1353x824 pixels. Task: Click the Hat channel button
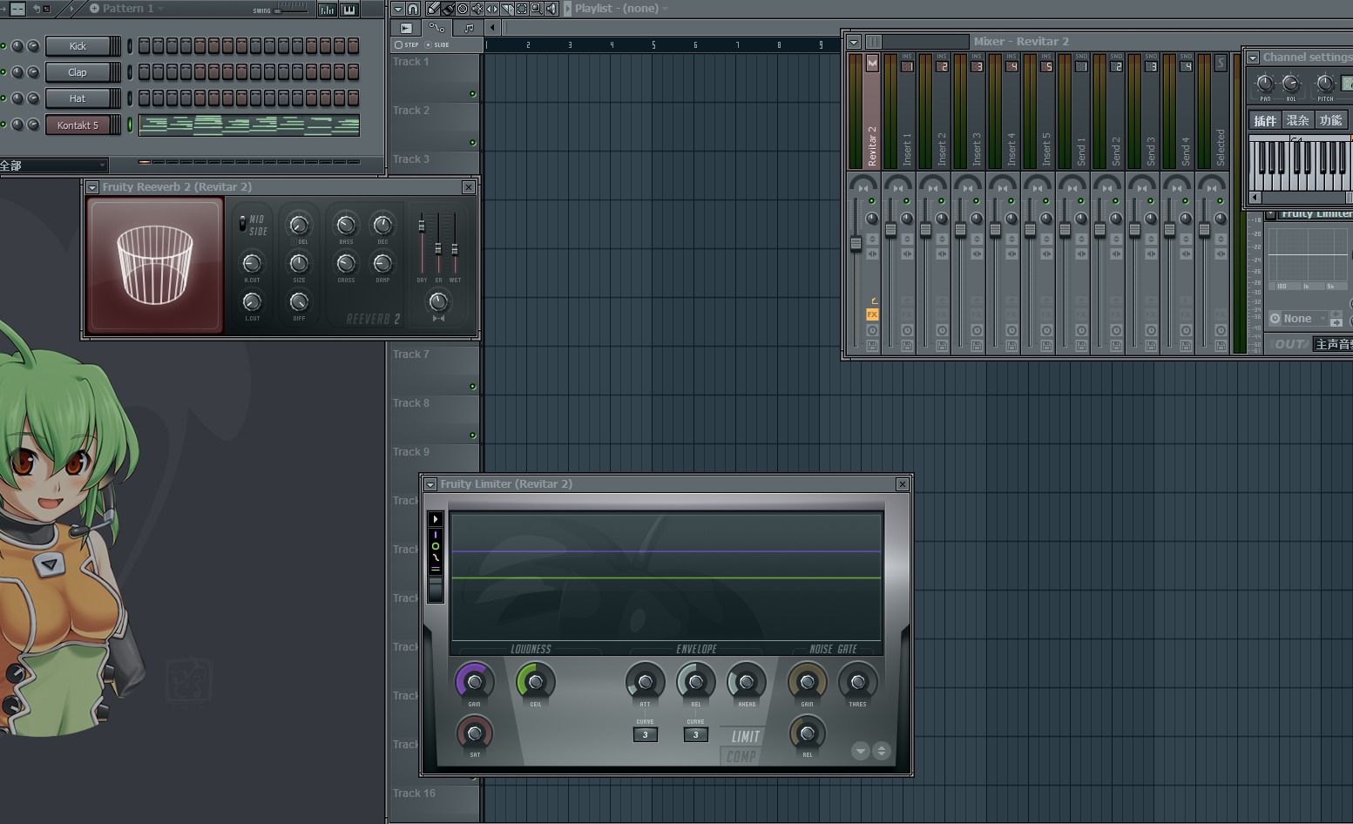[78, 98]
